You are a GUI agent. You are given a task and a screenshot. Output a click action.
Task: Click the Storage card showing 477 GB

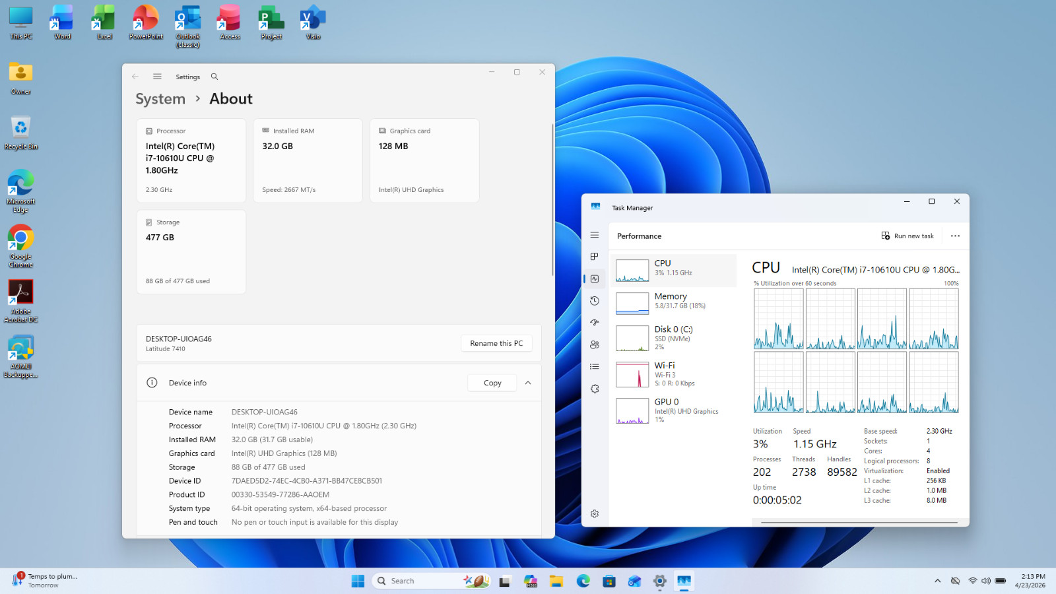tap(191, 252)
